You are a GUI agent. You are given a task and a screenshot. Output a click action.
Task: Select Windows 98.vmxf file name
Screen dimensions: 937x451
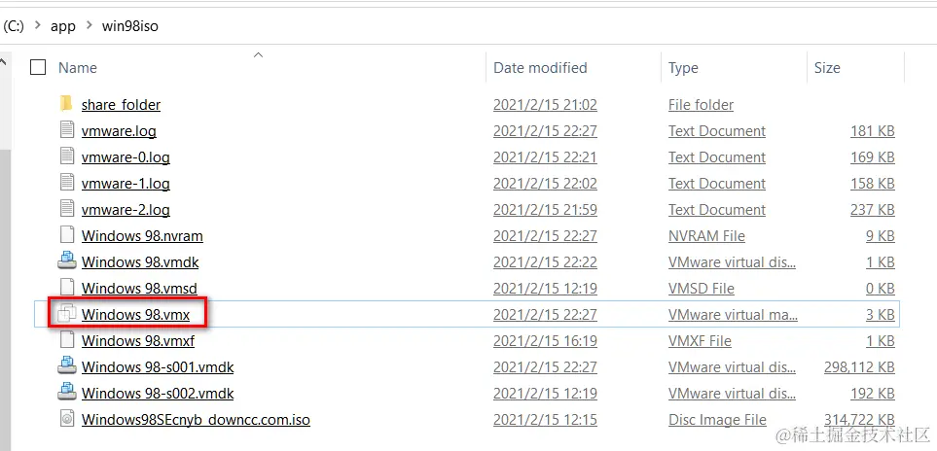[138, 340]
